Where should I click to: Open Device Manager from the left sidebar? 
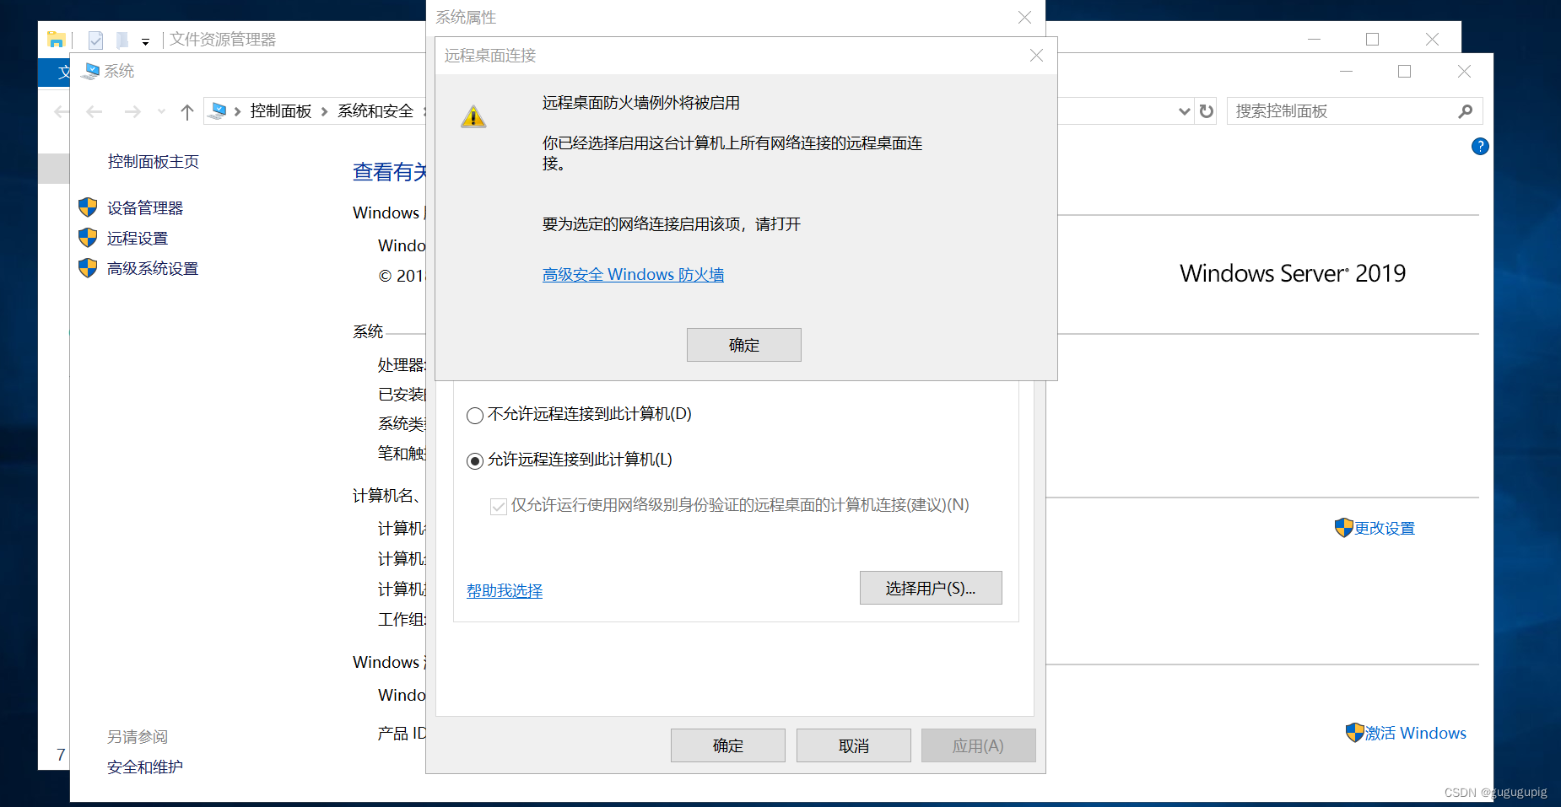pyautogui.click(x=145, y=208)
